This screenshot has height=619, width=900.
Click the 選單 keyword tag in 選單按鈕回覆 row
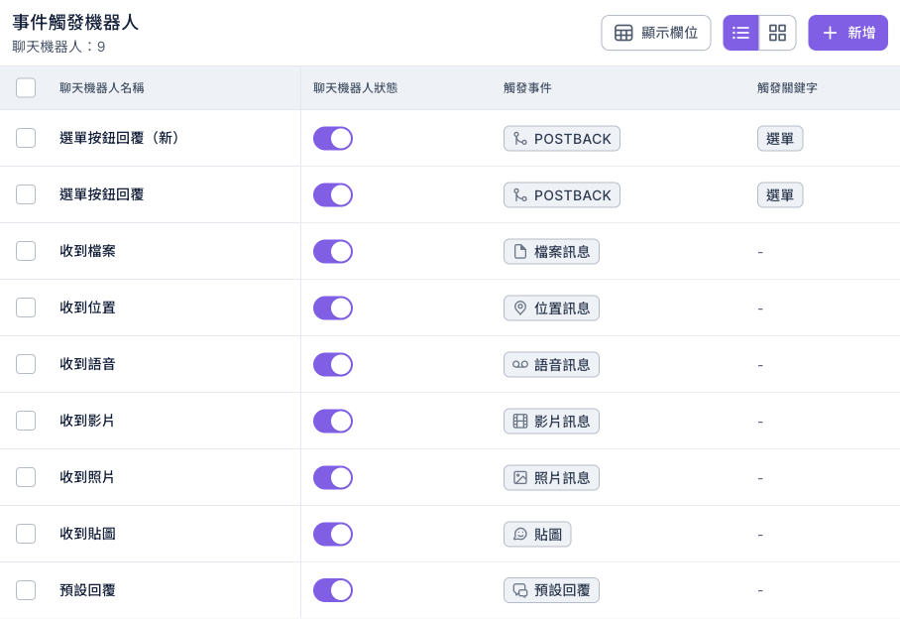click(x=780, y=195)
